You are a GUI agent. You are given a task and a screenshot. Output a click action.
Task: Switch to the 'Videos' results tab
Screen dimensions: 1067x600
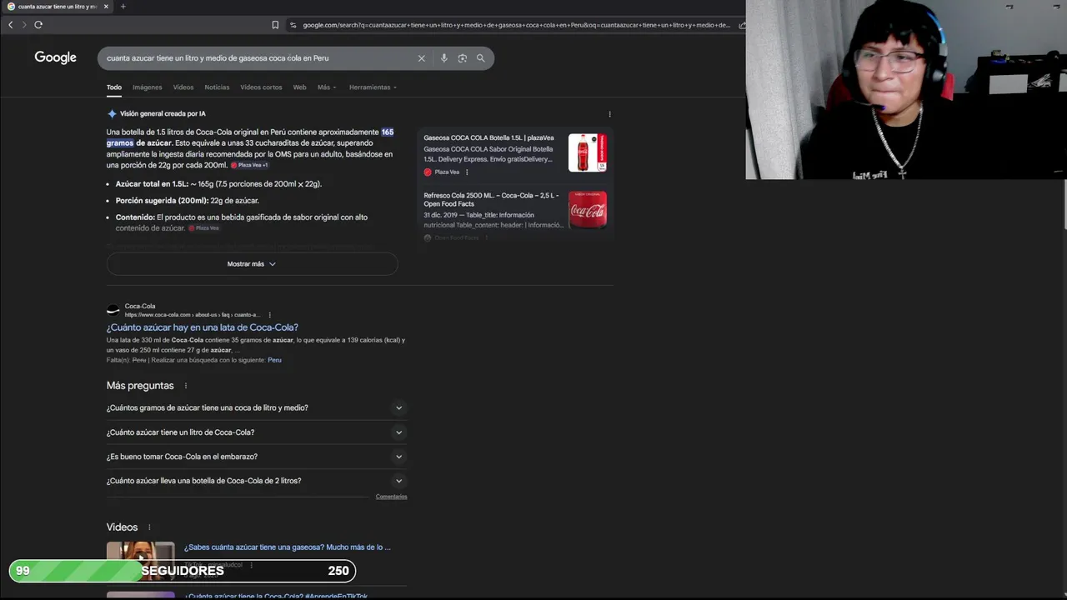coord(183,87)
